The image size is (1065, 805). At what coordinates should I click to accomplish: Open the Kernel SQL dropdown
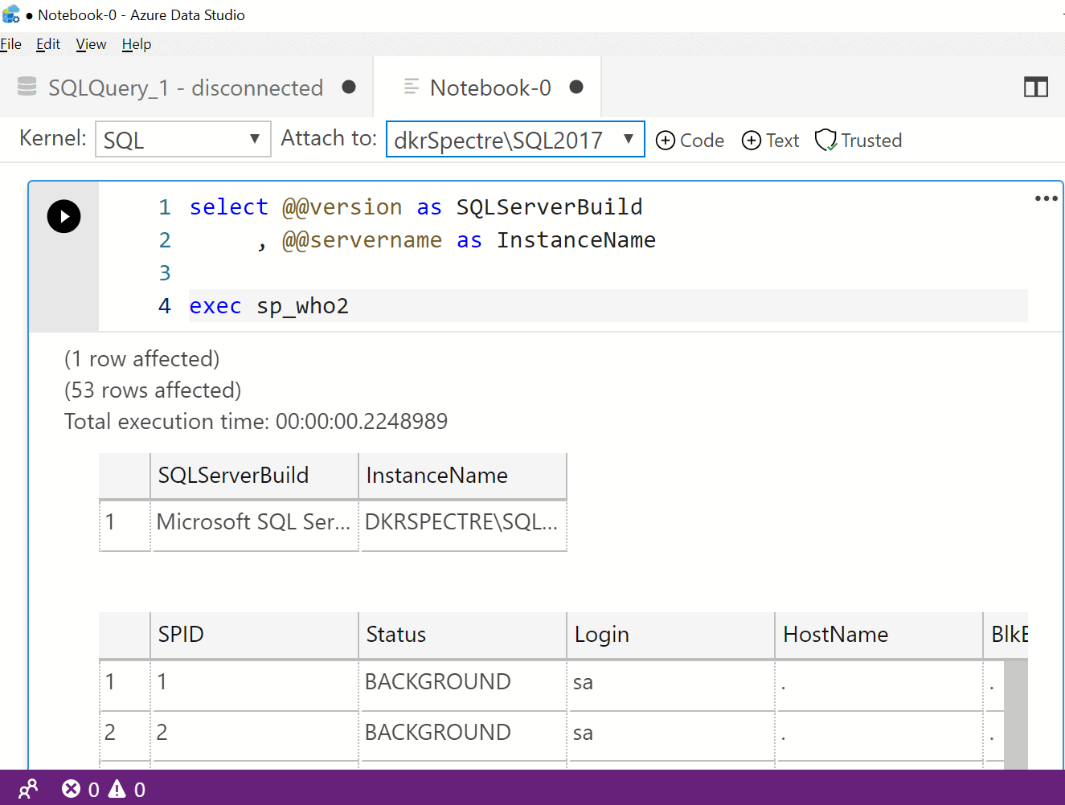pyautogui.click(x=182, y=140)
